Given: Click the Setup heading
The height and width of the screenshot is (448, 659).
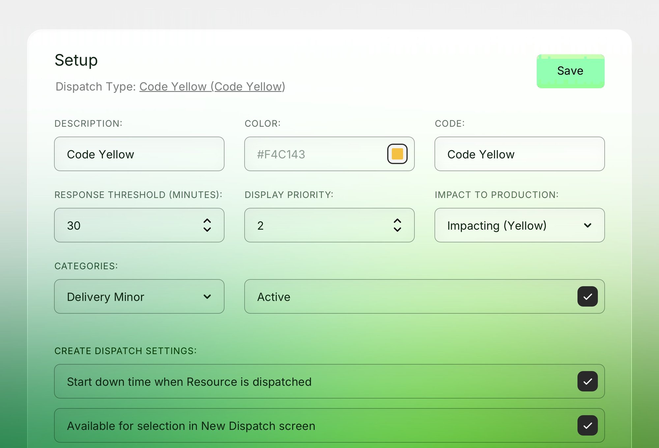Looking at the screenshot, I should [x=76, y=60].
